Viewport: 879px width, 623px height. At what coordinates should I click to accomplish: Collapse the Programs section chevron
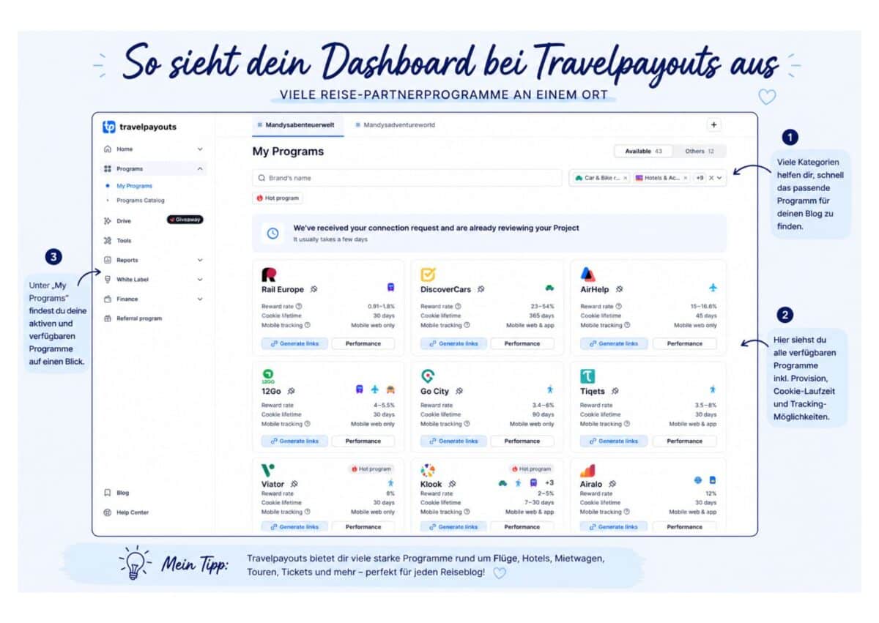(200, 168)
